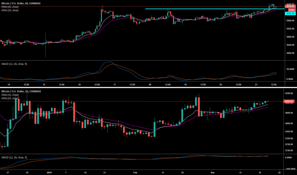Click the date 24 on the daily time axis
297x175 pixels.
coord(27,172)
